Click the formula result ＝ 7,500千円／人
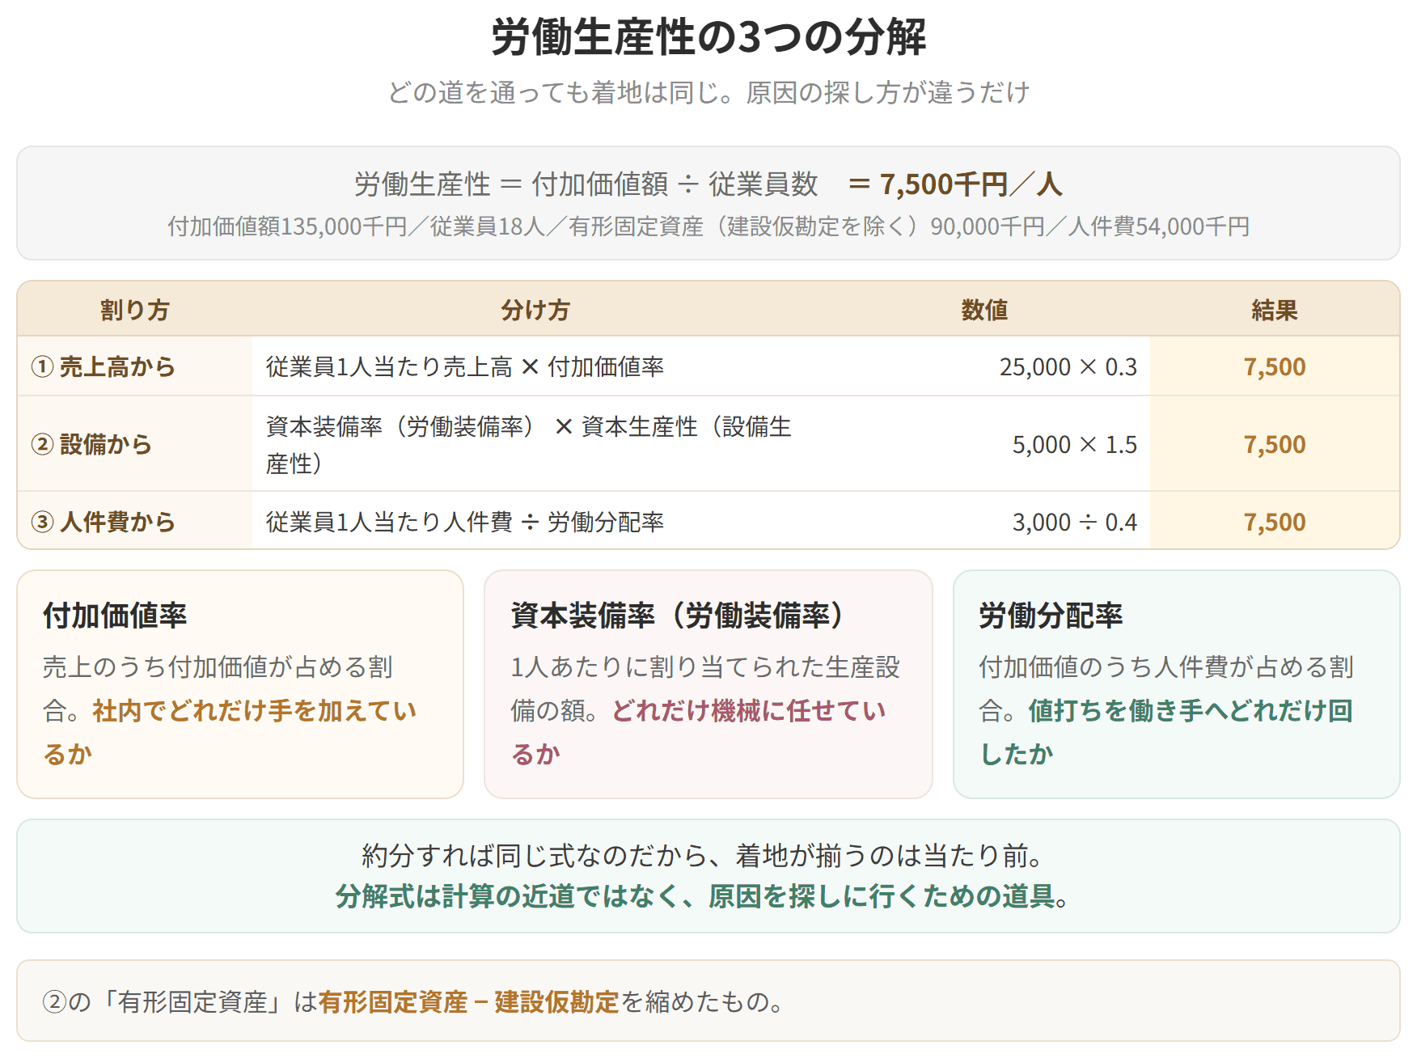The image size is (1417, 1058). pos(954,184)
